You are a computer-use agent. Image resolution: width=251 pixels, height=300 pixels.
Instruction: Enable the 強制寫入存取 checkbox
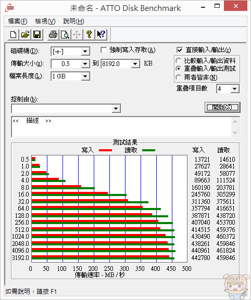pyautogui.click(x=104, y=50)
